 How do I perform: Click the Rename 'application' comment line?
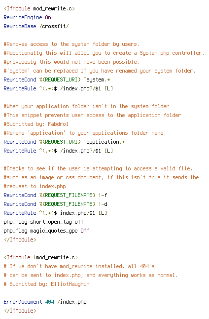[85, 133]
